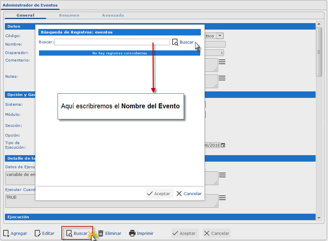Open the Comentario field menu icon
Image resolution: width=328 pixels, height=241 pixels.
(x=222, y=62)
